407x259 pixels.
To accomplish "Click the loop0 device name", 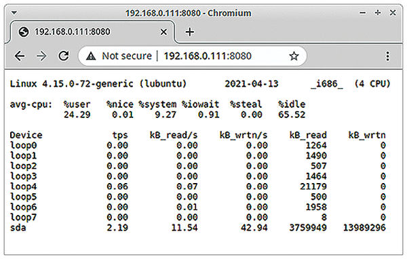I will 23,146.
